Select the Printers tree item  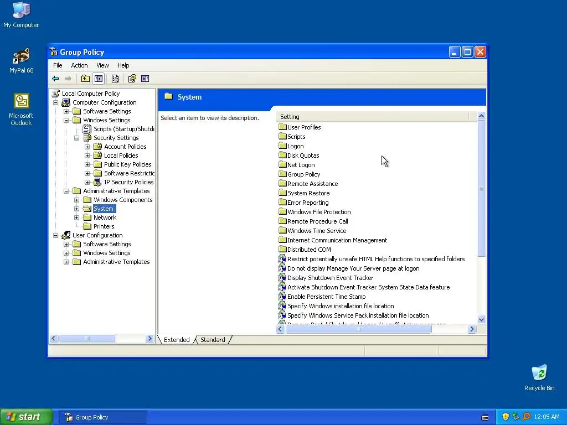104,226
